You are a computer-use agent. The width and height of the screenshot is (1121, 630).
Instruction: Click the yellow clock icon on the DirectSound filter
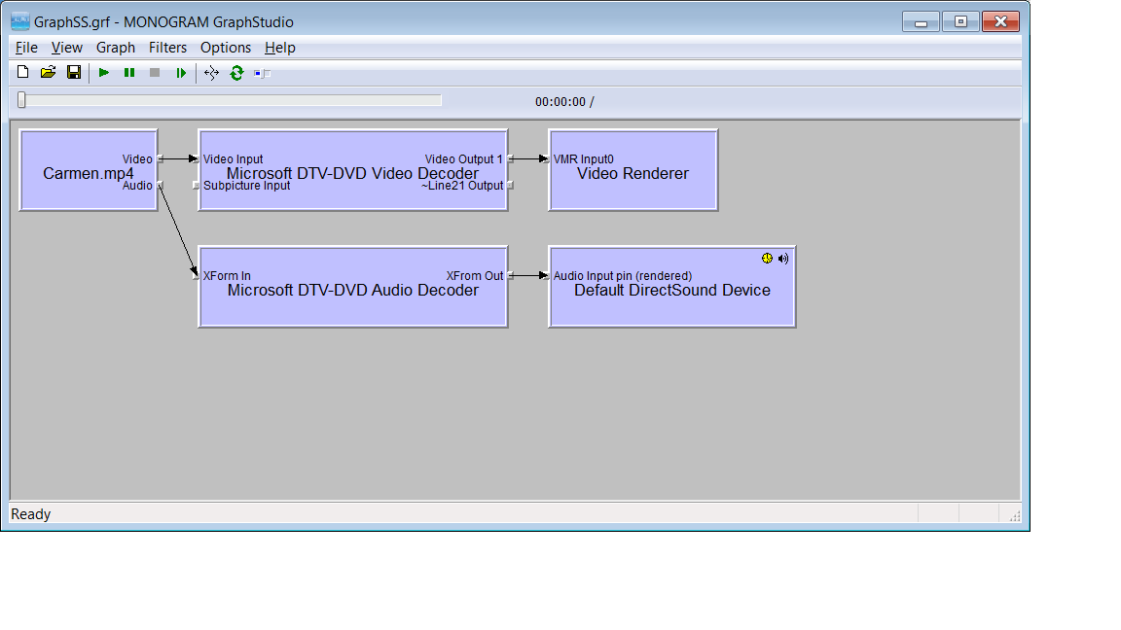767,259
